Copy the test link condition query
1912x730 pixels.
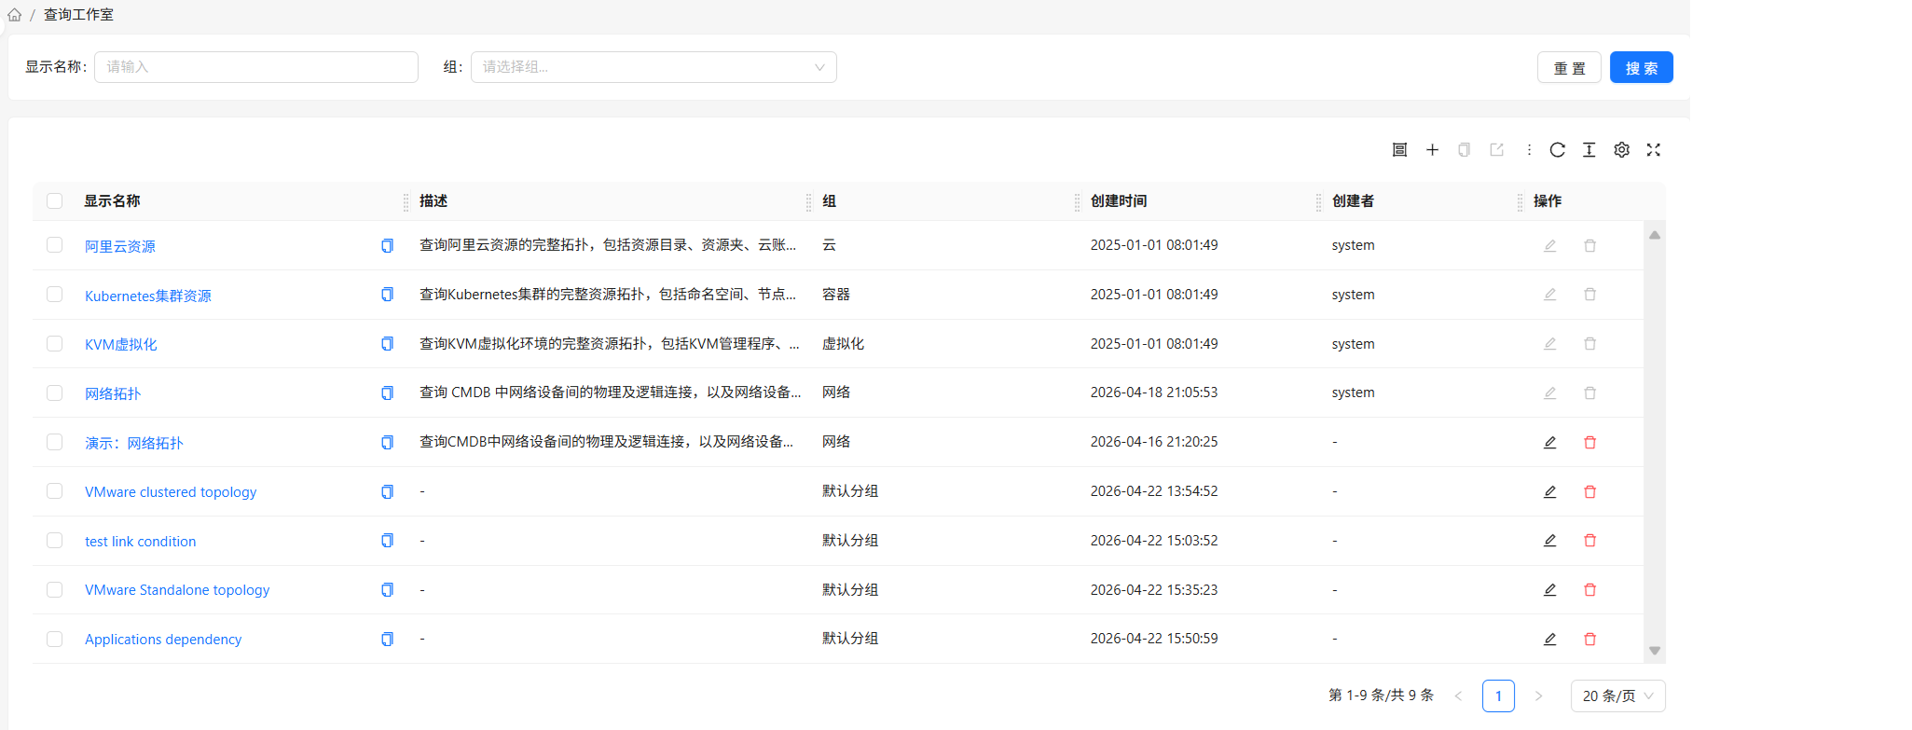387,541
